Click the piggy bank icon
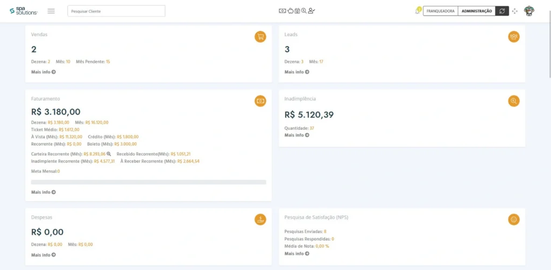 pyautogui.click(x=289, y=11)
